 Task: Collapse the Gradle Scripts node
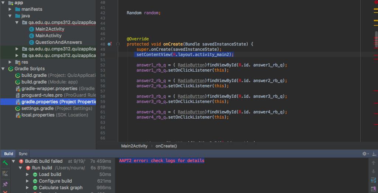(3, 69)
